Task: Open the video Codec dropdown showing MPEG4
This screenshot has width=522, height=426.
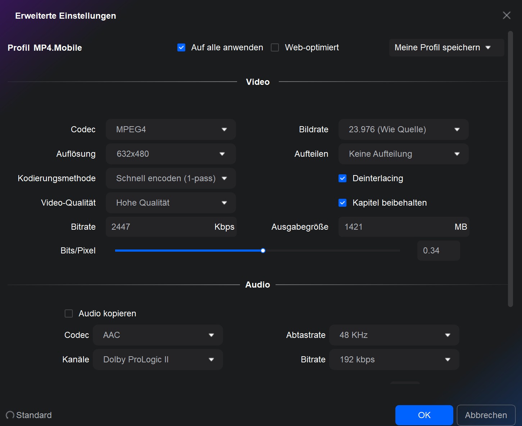Action: (171, 129)
